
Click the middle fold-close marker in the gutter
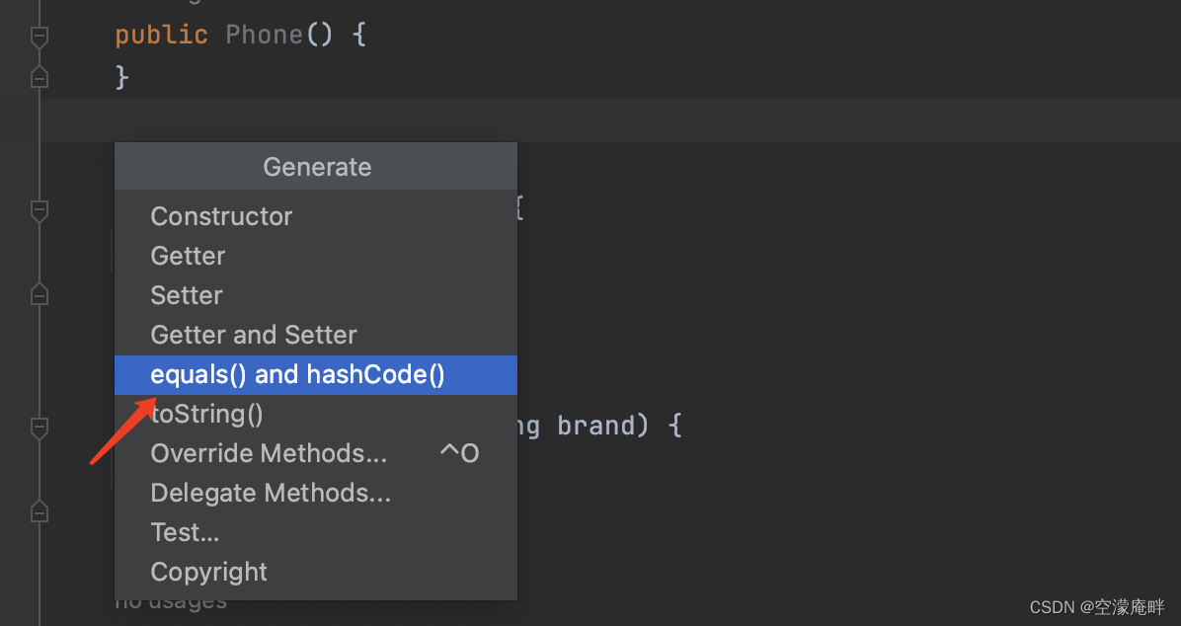click(38, 293)
